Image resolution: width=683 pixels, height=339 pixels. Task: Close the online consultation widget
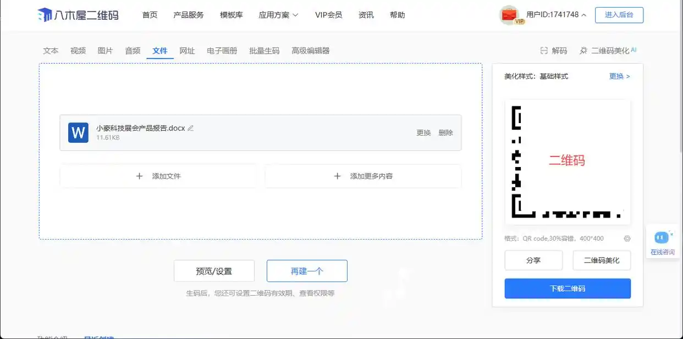pos(671,234)
